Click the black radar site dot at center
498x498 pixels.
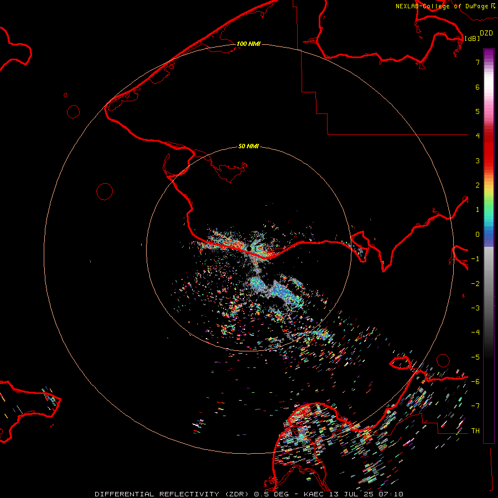(250, 247)
